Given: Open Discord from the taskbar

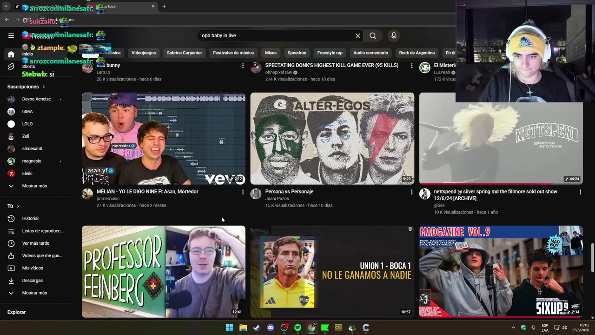Looking at the screenshot, I should (x=271, y=328).
